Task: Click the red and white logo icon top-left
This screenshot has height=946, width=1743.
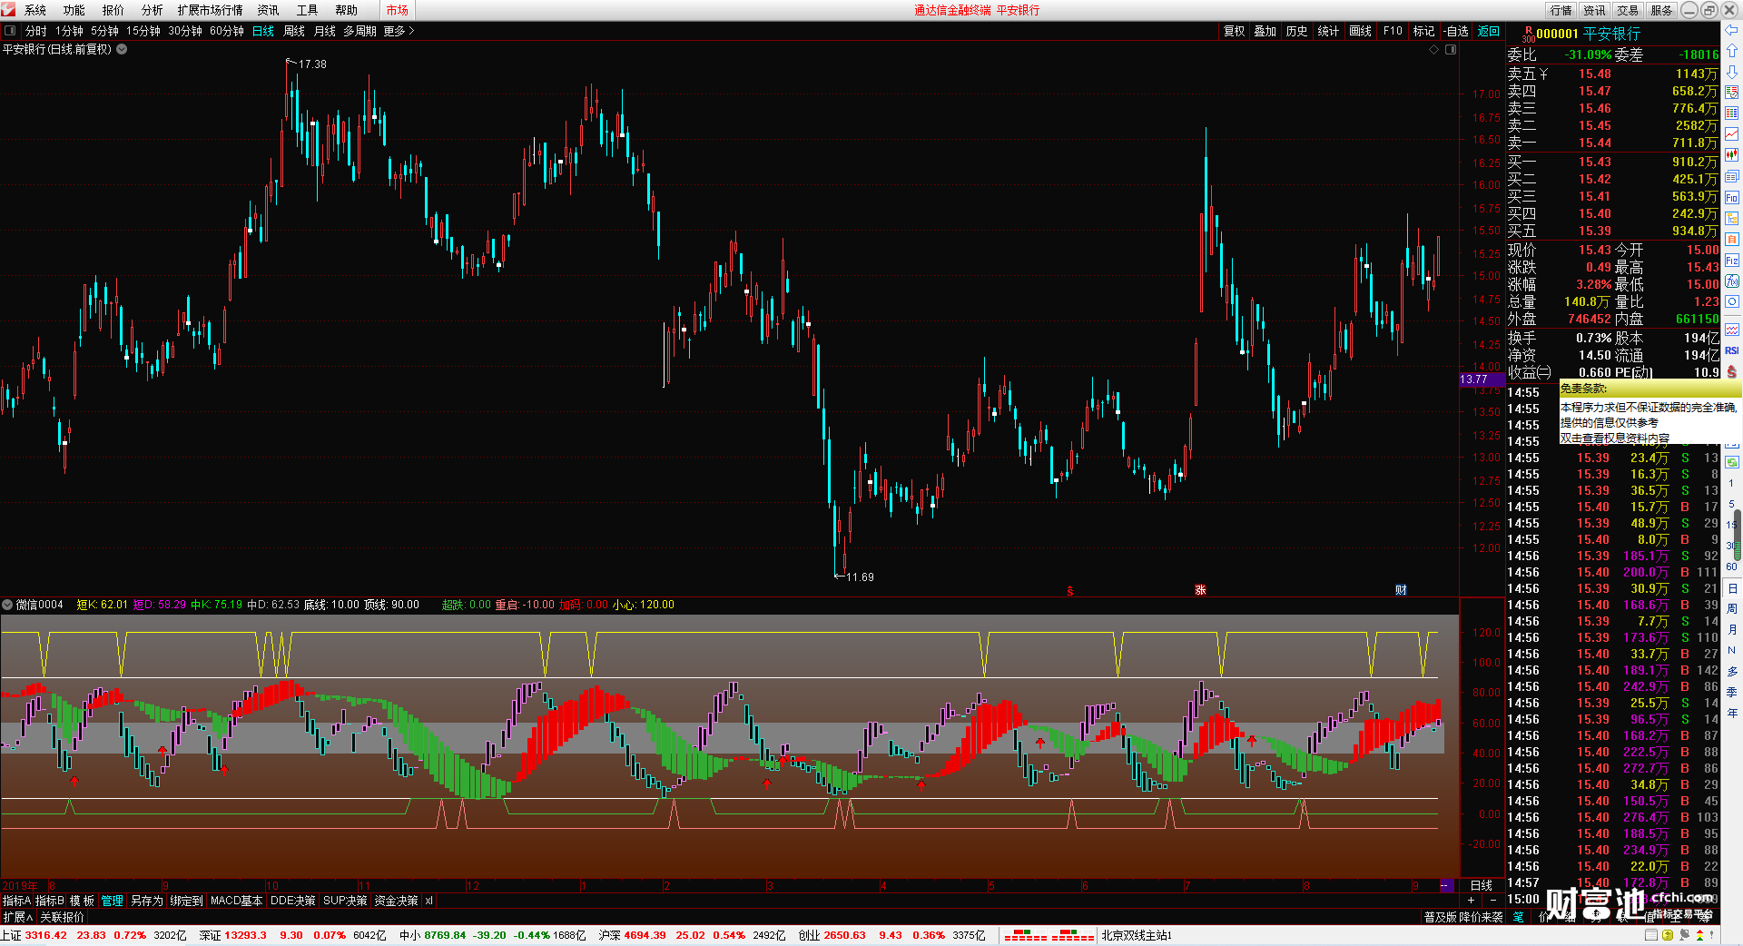Action: 9,10
